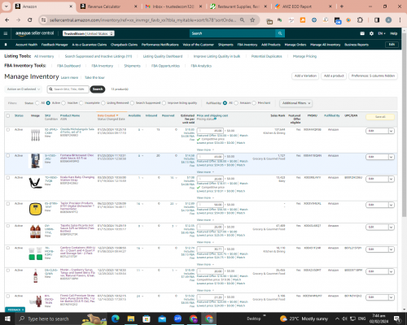Screen dimensions: 407x325
Task: Open the settings gear icon
Action: pyautogui.click(x=371, y=33)
